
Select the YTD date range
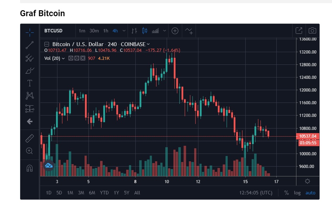pyautogui.click(x=104, y=193)
